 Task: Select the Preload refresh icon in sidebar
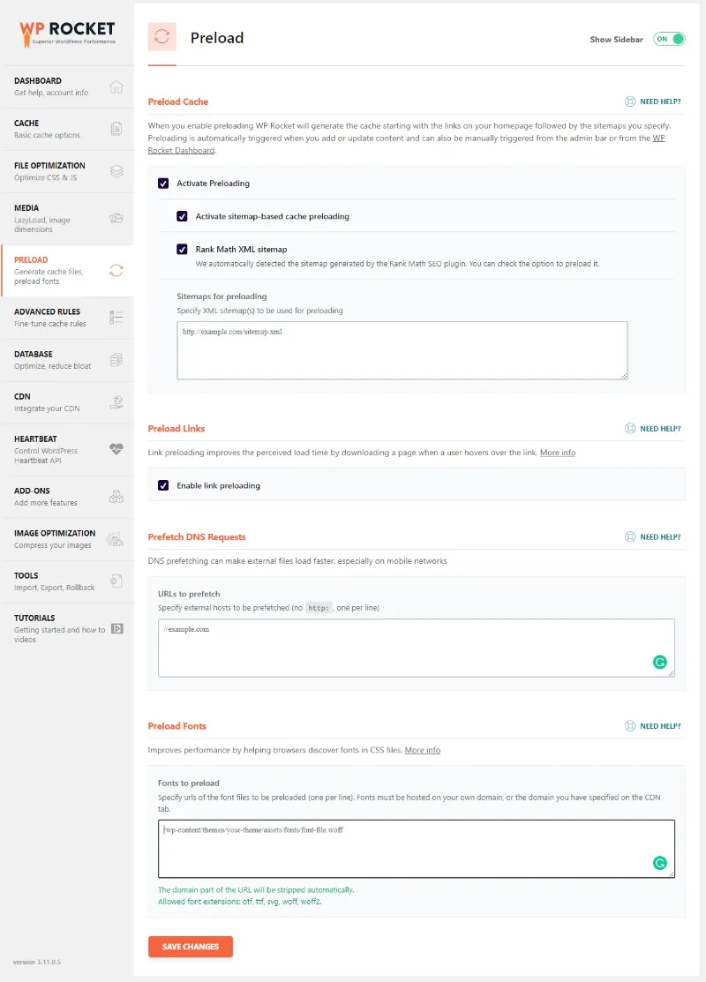[x=116, y=272]
